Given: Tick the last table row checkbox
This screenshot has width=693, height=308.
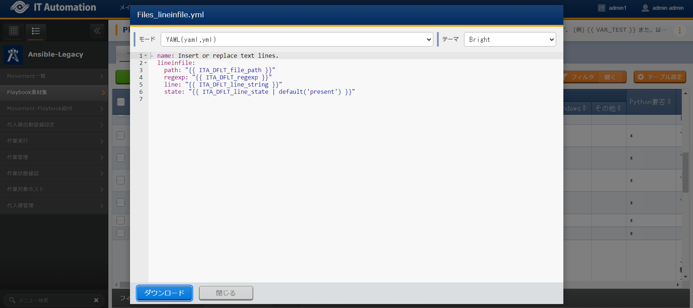Looking at the screenshot, I should tap(121, 233).
